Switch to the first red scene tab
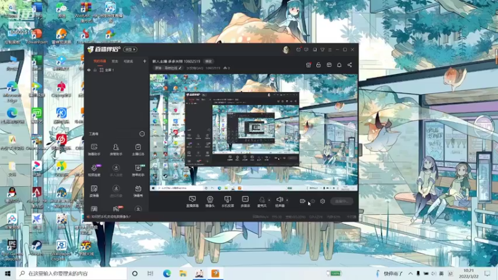Viewport: 498px width, 280px height. point(100,61)
